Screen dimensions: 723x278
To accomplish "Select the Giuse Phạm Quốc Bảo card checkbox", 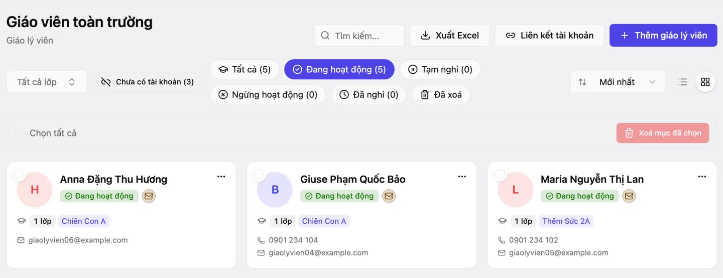I will click(259, 174).
